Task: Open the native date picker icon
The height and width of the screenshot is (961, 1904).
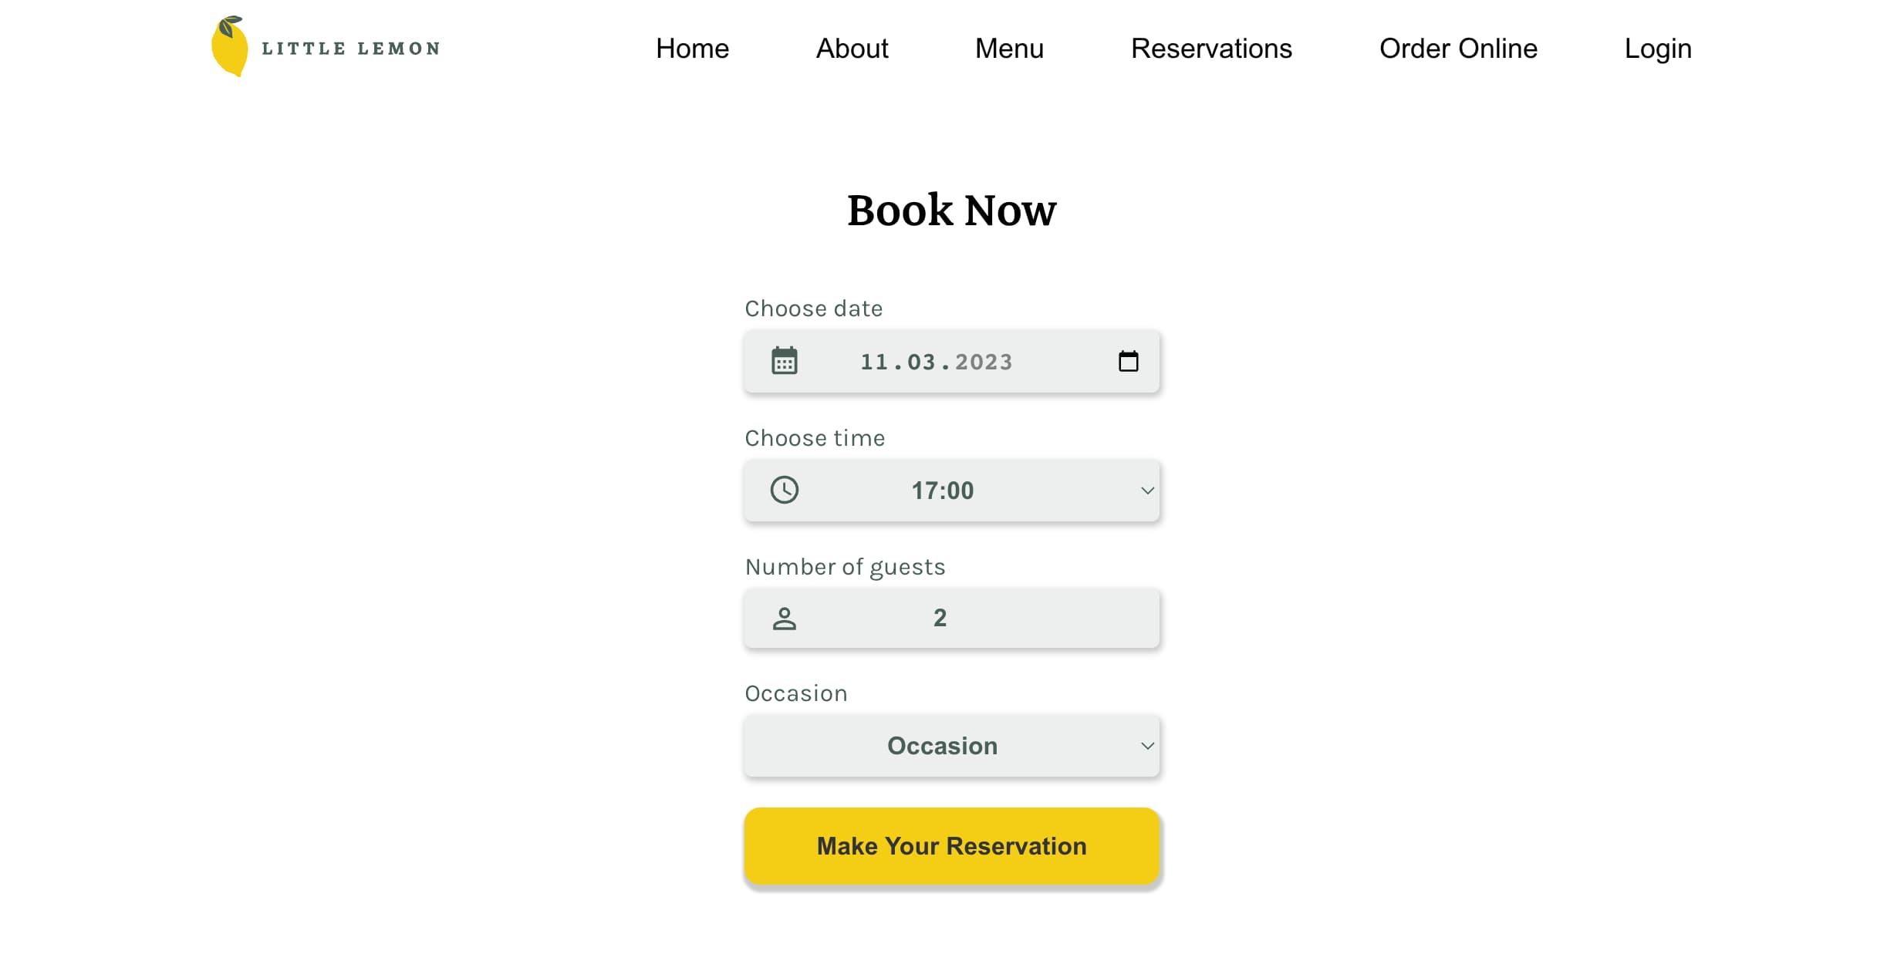Action: point(1128,360)
